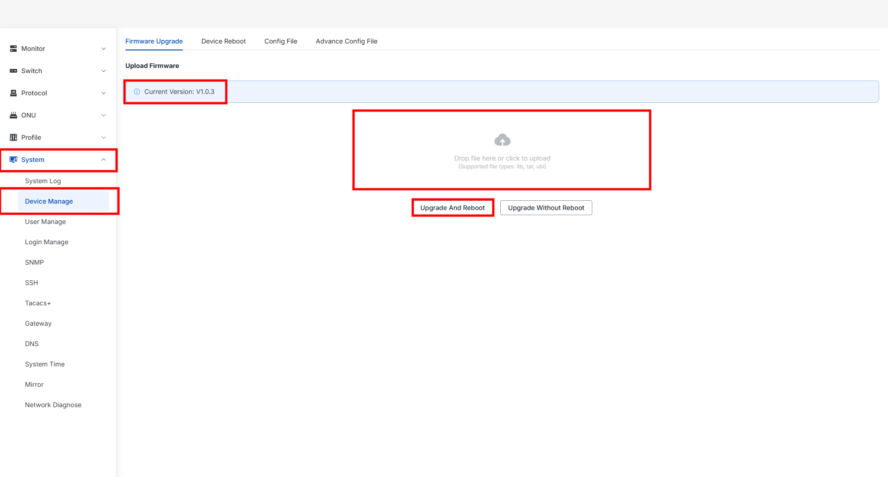Click the firmware file drop area text
Screen dimensions: 888x477
[502, 158]
